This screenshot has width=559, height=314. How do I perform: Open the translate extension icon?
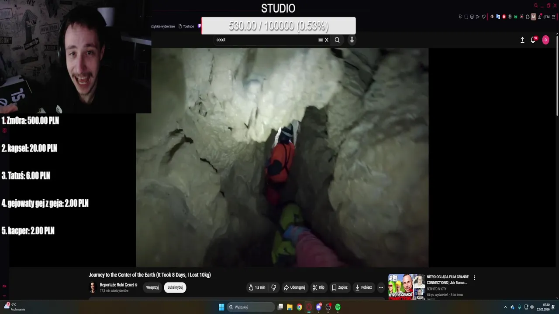click(x=498, y=17)
